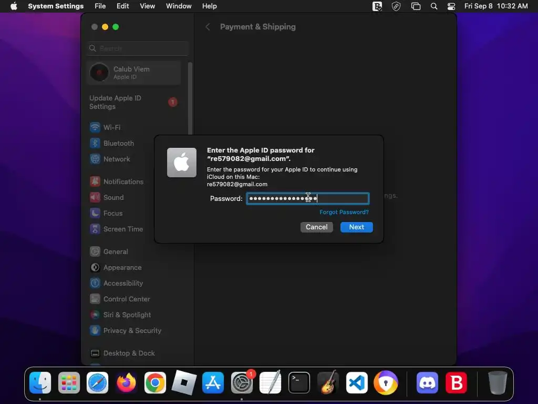The image size is (538, 404).
Task: Click the System Settings search field
Action: tap(138, 48)
